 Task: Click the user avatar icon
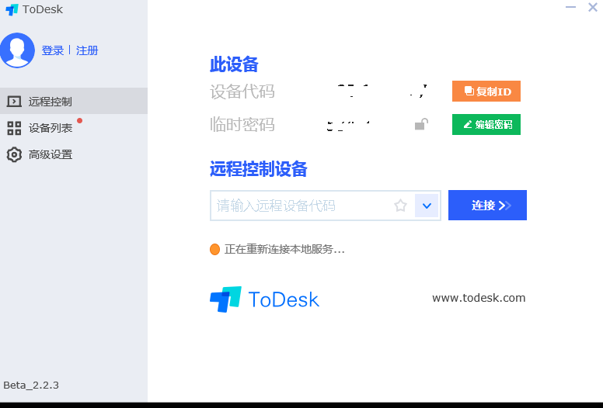pos(17,50)
